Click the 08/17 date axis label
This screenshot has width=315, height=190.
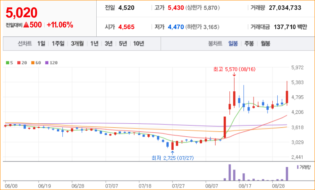point(245,186)
